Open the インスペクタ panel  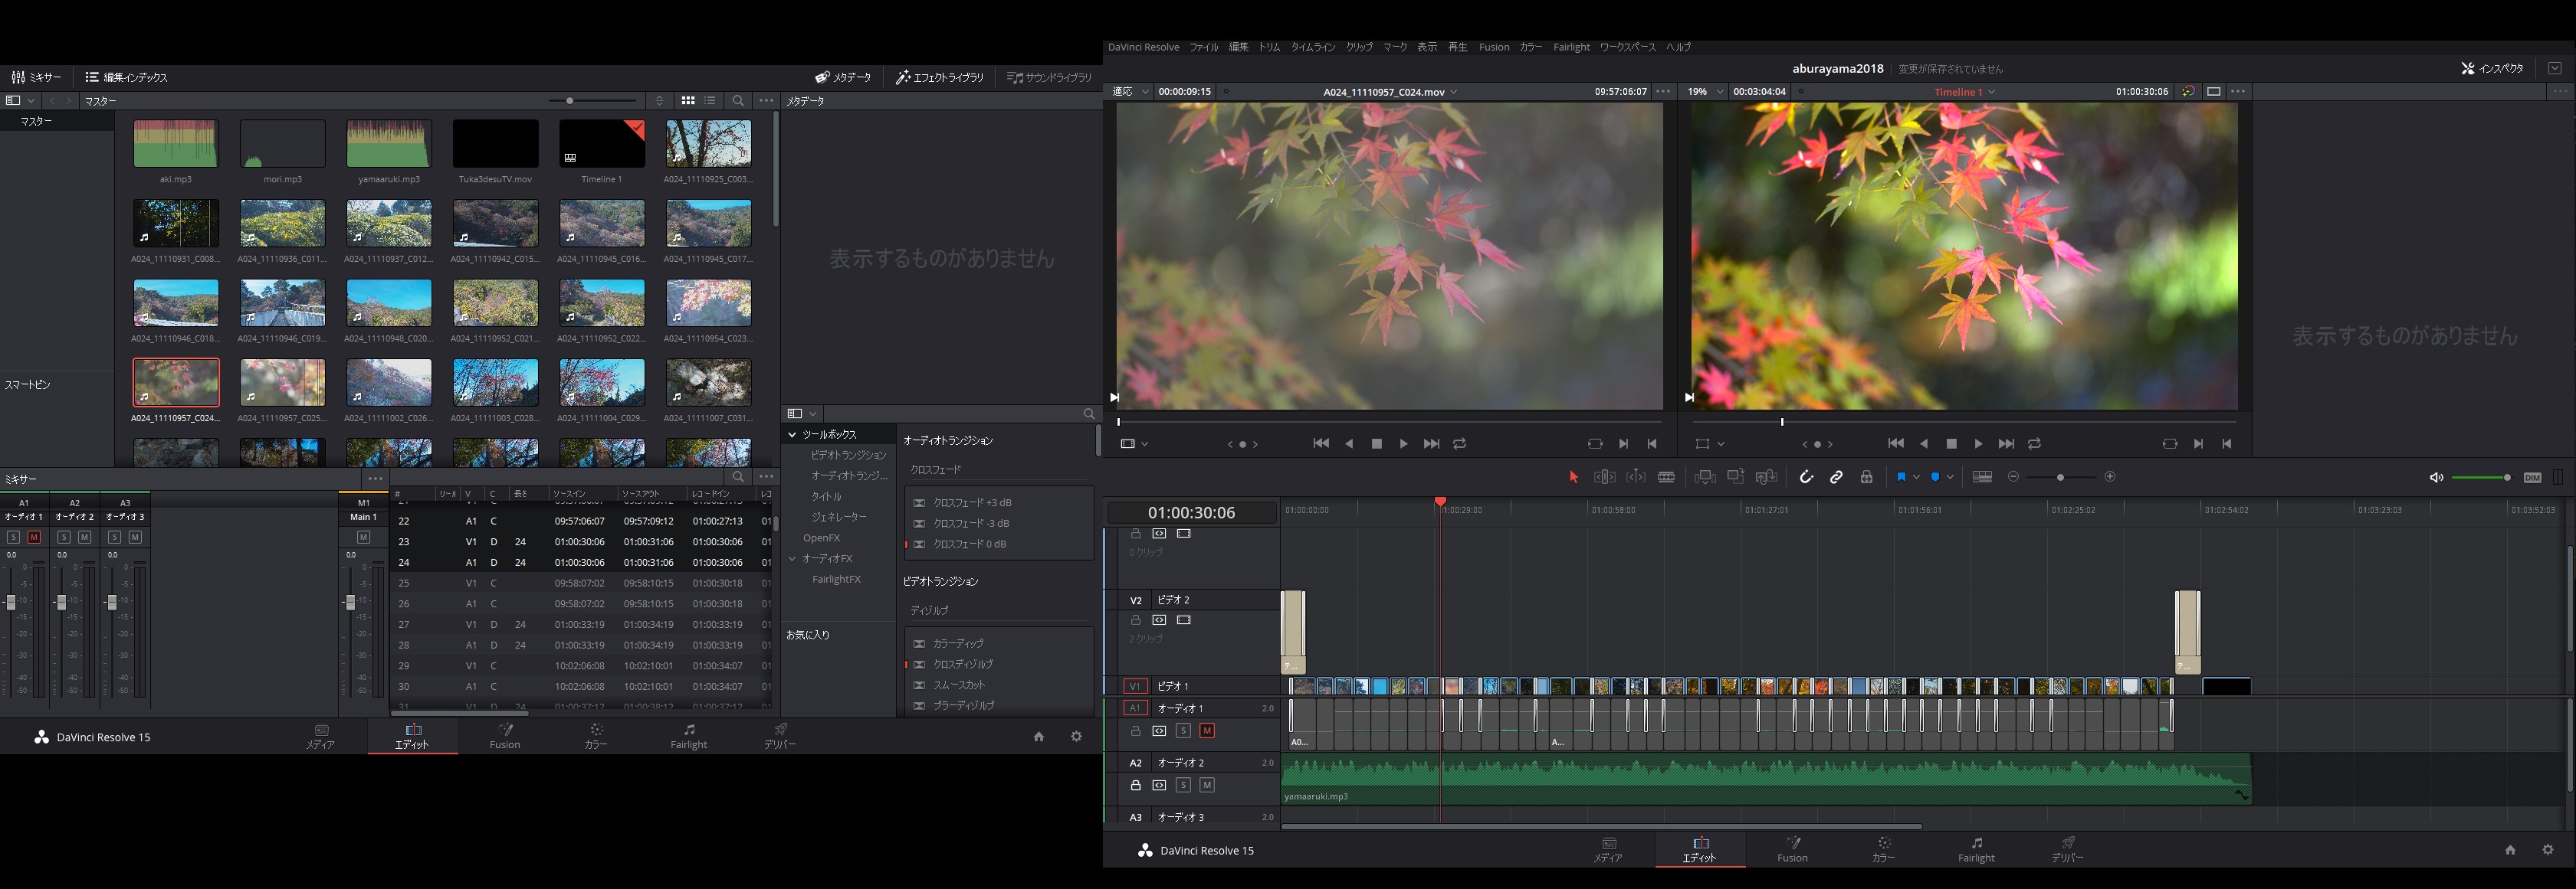(2492, 69)
